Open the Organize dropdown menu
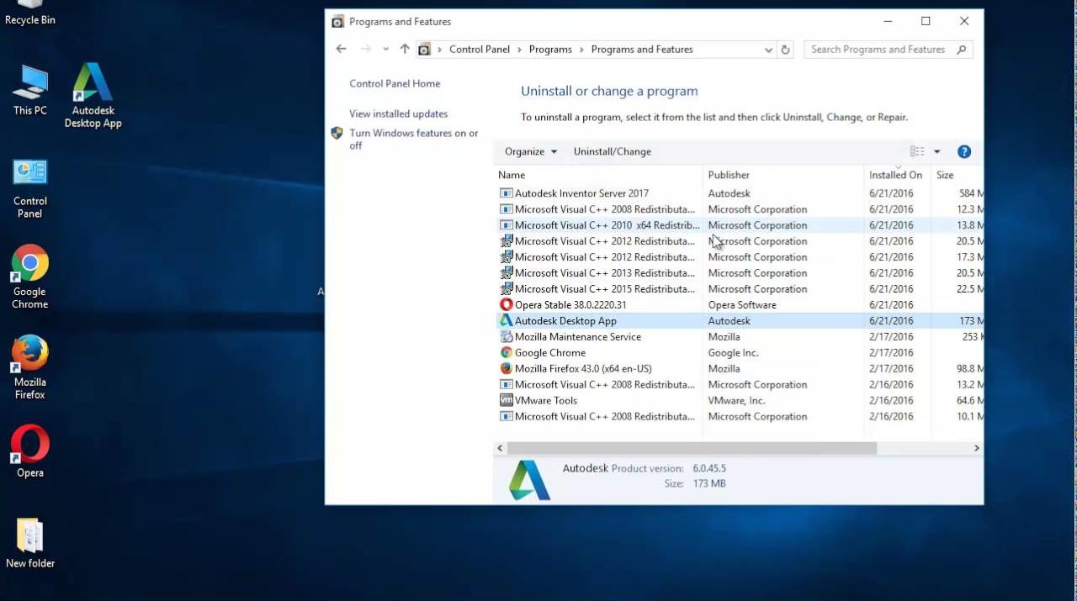 pyautogui.click(x=530, y=152)
